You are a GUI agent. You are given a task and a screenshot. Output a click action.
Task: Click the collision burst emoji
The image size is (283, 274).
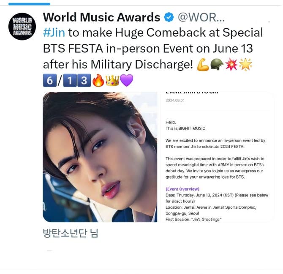pos(231,64)
